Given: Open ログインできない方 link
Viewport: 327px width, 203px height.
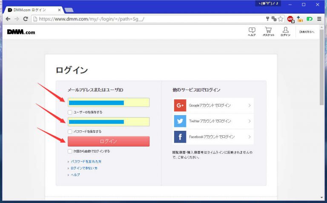Looking at the screenshot, I should (84, 168).
